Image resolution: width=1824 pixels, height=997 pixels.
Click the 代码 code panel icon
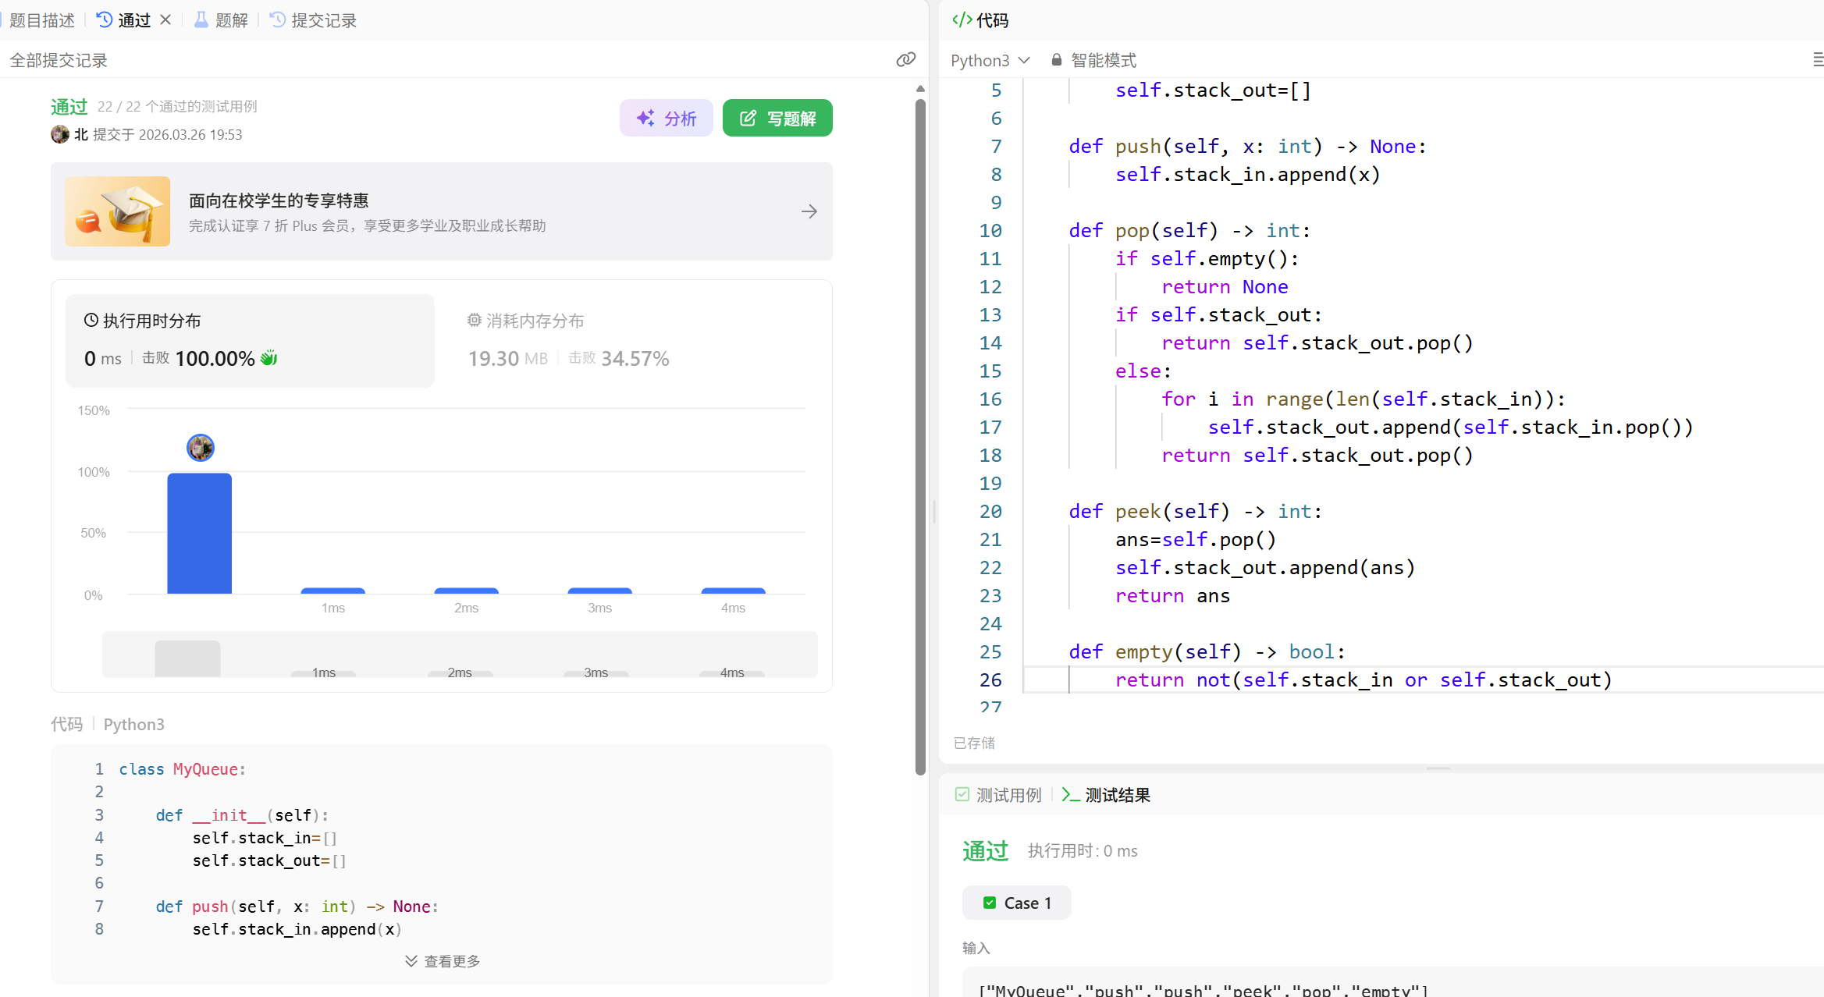[x=962, y=20]
